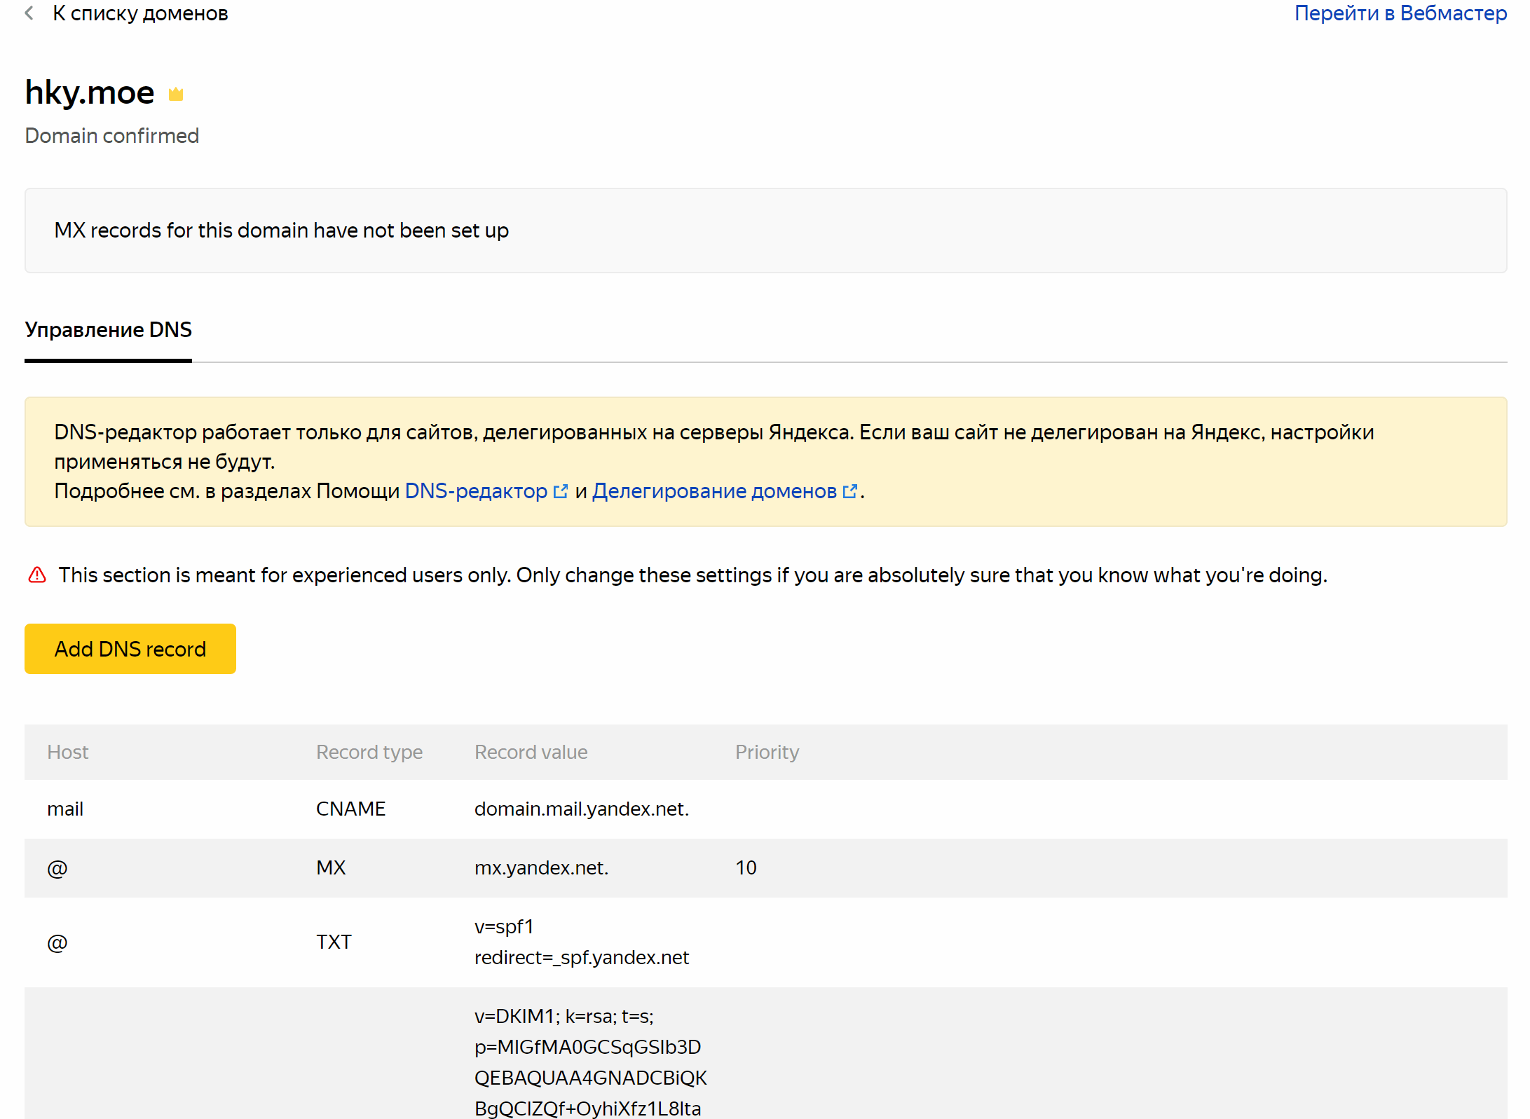
Task: Click the red warning triangle icon
Action: click(37, 575)
